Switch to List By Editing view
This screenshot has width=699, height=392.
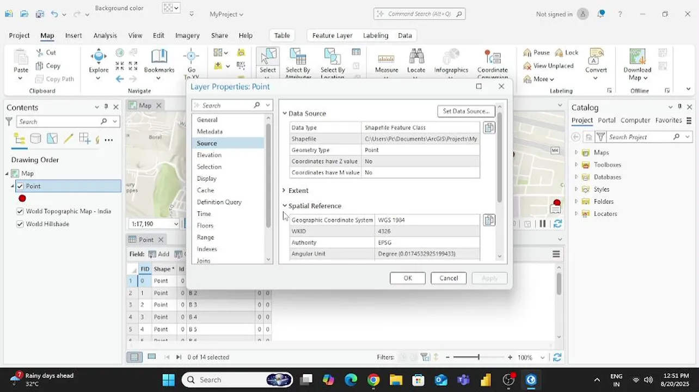coord(69,139)
